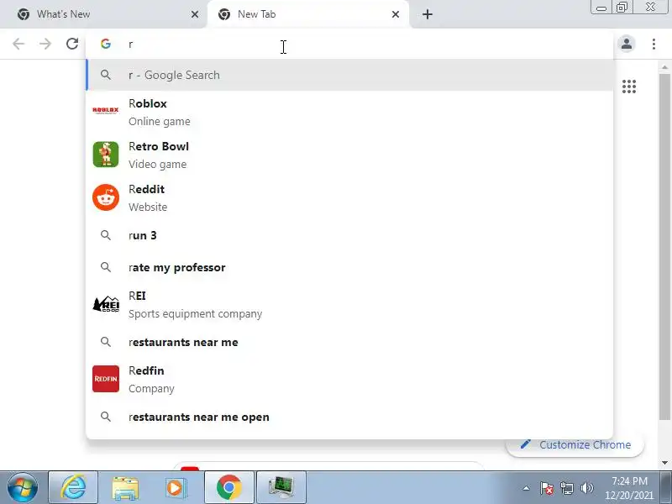Choose the Reddit Website suggestion
This screenshot has width=672, height=504.
click(349, 198)
